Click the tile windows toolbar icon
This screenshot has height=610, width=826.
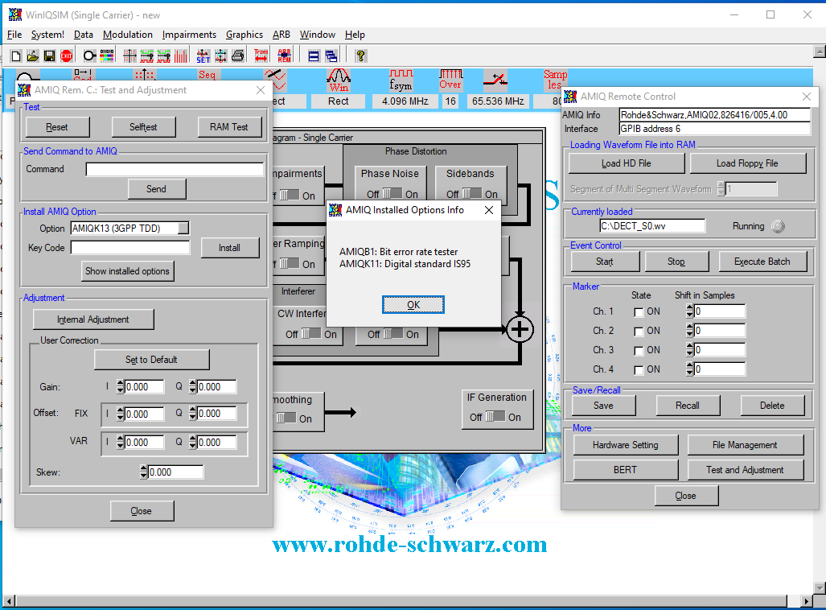pos(314,56)
